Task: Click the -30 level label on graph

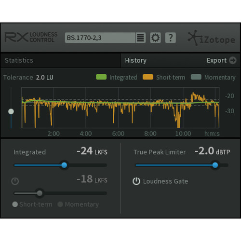Action: click(x=229, y=111)
